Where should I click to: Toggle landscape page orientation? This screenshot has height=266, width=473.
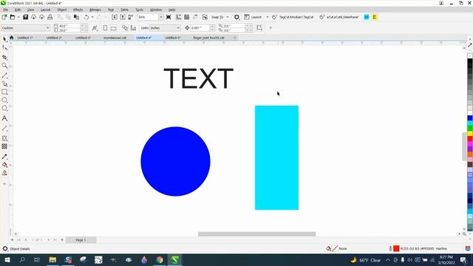(x=113, y=28)
